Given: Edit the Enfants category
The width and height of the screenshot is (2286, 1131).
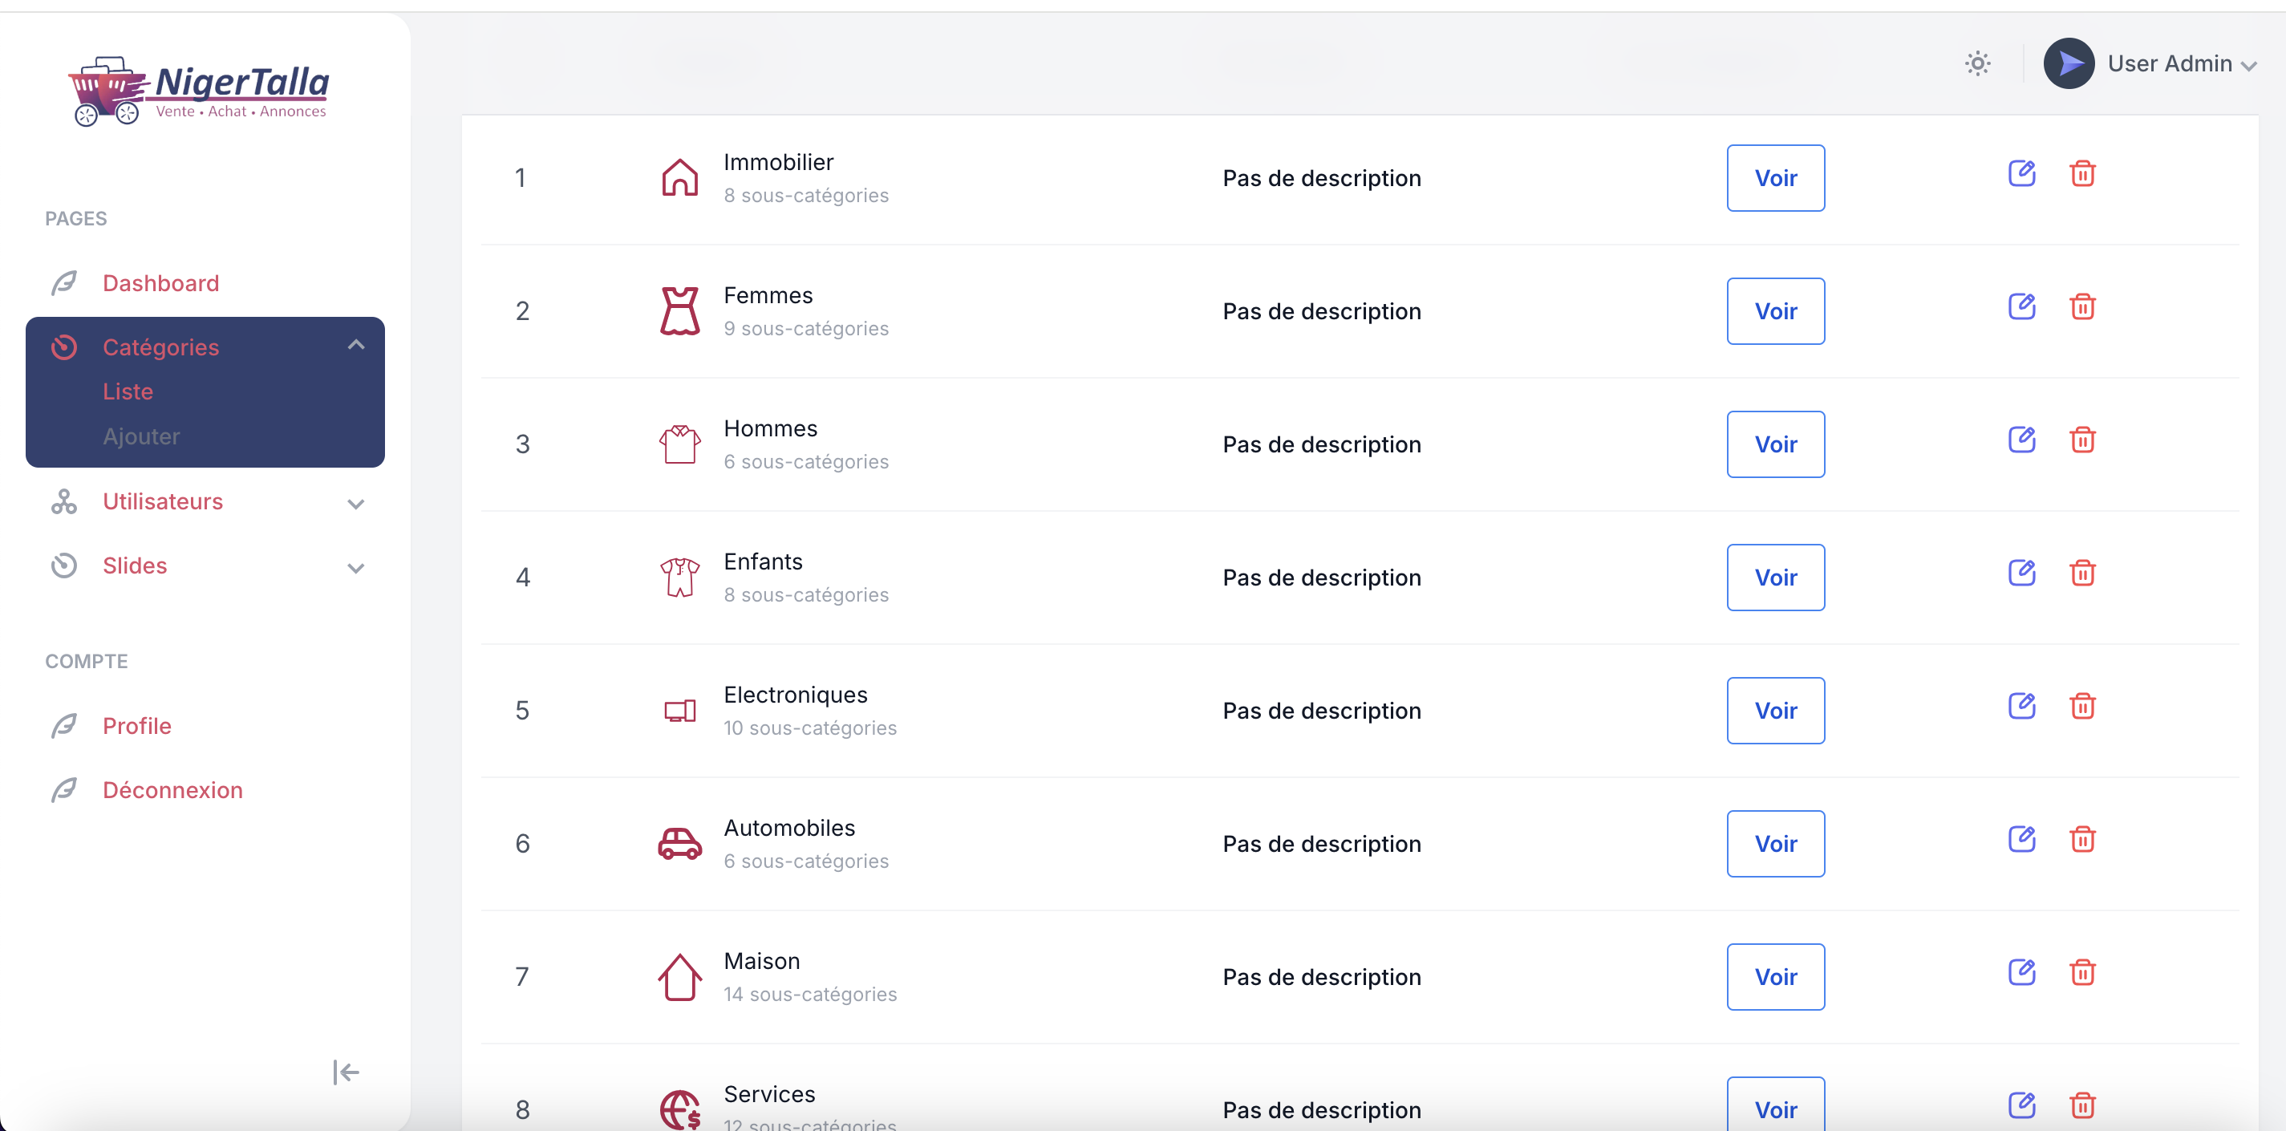Looking at the screenshot, I should coord(2021,573).
